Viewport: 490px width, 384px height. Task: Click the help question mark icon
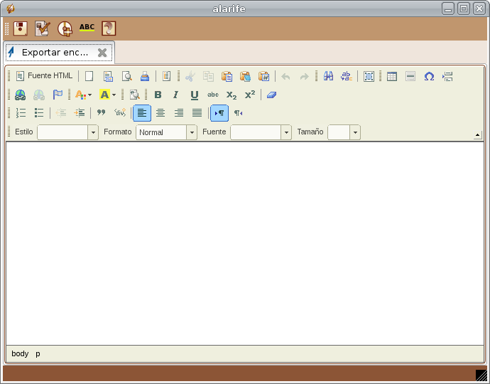(109, 28)
